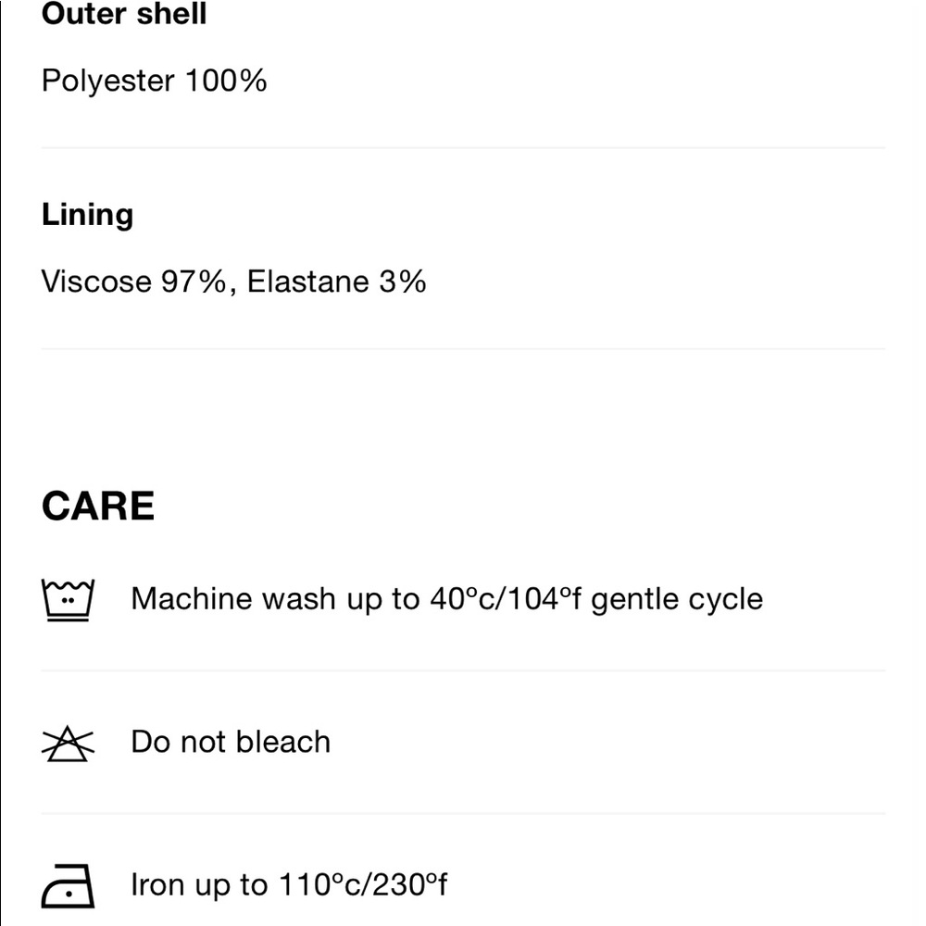Click the do not bleach triangle icon
The width and height of the screenshot is (926, 926).
(68, 743)
